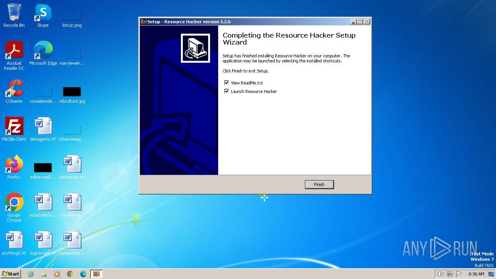Select the especiallyfa document icon
The image size is (496, 279).
point(43,205)
